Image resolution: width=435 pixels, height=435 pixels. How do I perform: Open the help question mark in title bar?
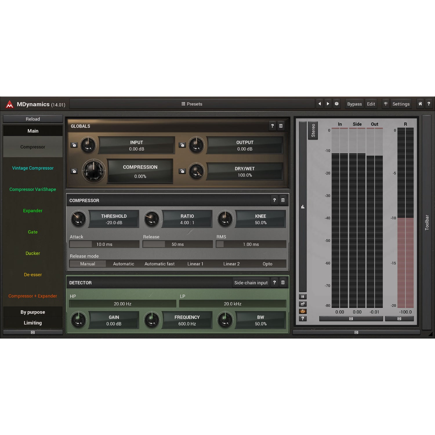pos(429,104)
